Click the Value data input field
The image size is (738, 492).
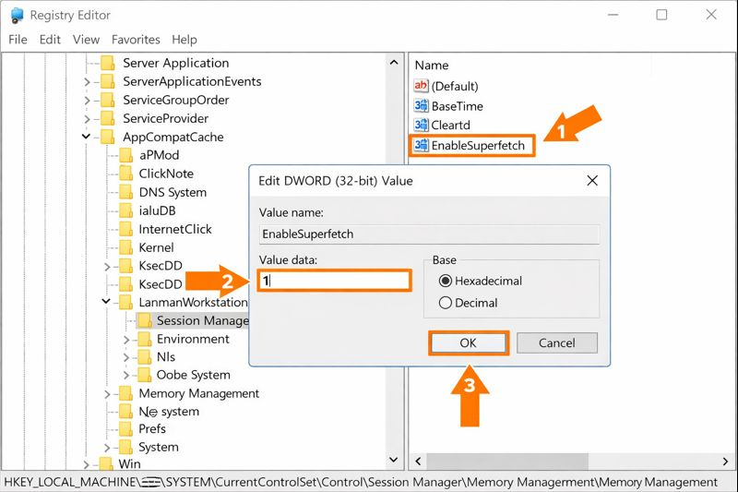point(335,281)
